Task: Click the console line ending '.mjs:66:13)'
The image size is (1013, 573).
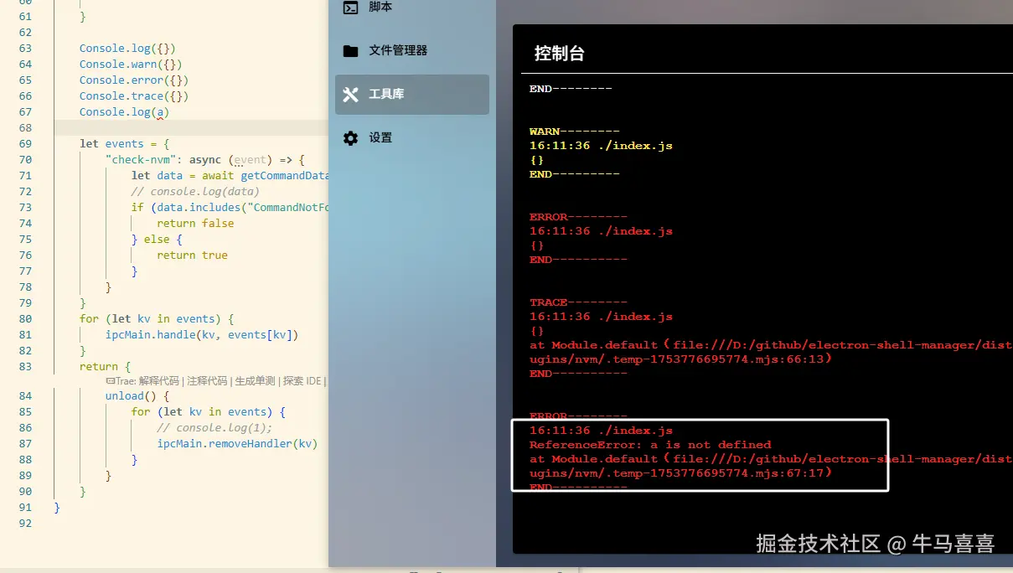Action: pos(680,359)
